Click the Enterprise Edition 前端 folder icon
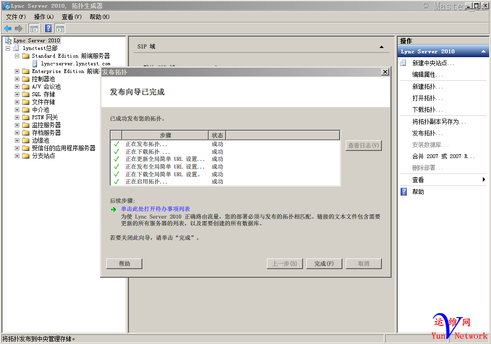Screen dimensions: 491x344 tap(26, 71)
